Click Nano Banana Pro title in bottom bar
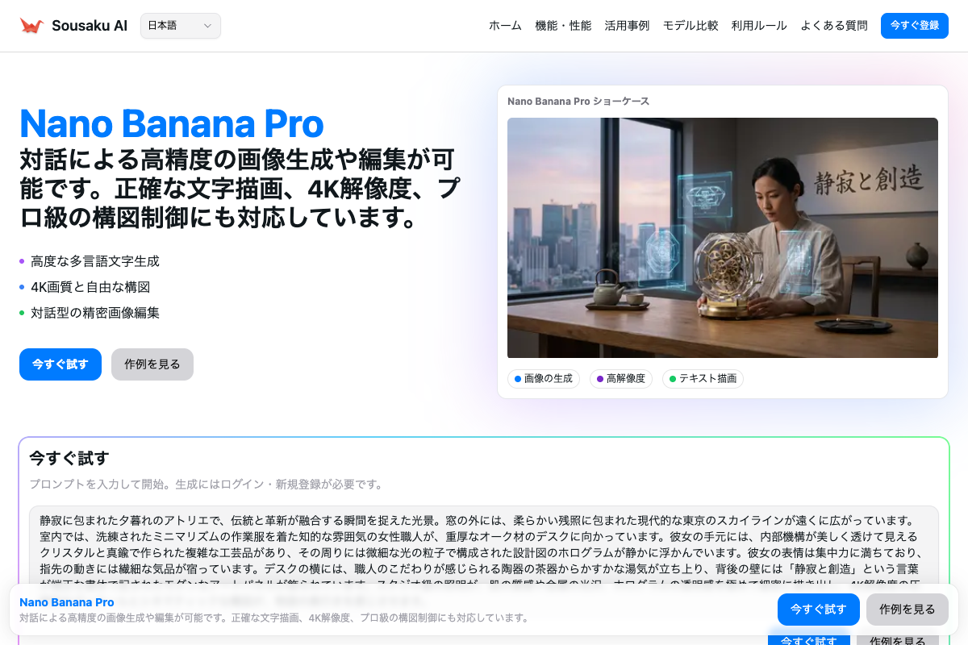The height and width of the screenshot is (645, 968). coord(67,602)
